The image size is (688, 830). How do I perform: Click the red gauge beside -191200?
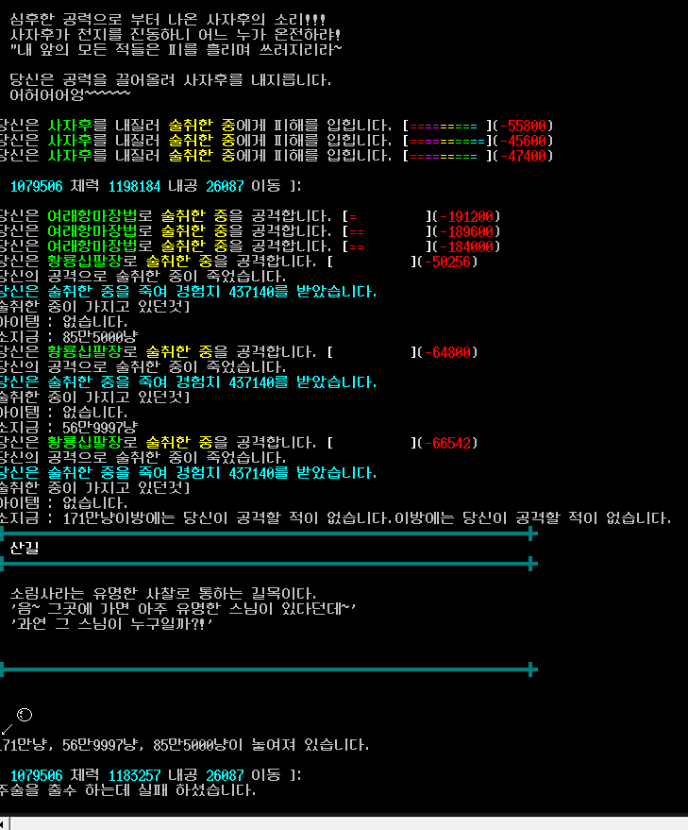point(386,216)
